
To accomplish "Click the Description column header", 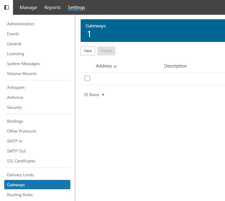I will click(x=175, y=66).
